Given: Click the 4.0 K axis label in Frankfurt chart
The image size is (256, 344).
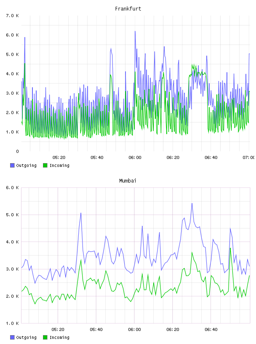Looking at the screenshot, I should click(x=13, y=74).
